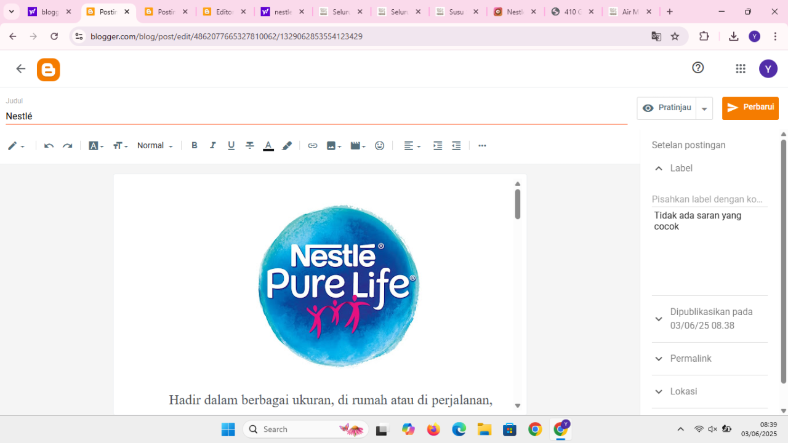Open the font size dropdown

(x=121, y=146)
